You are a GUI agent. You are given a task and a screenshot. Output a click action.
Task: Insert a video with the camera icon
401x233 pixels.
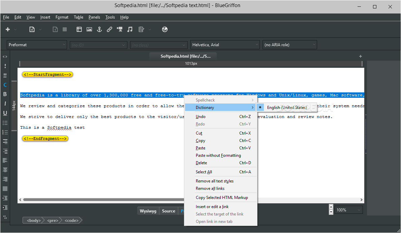[119, 29]
